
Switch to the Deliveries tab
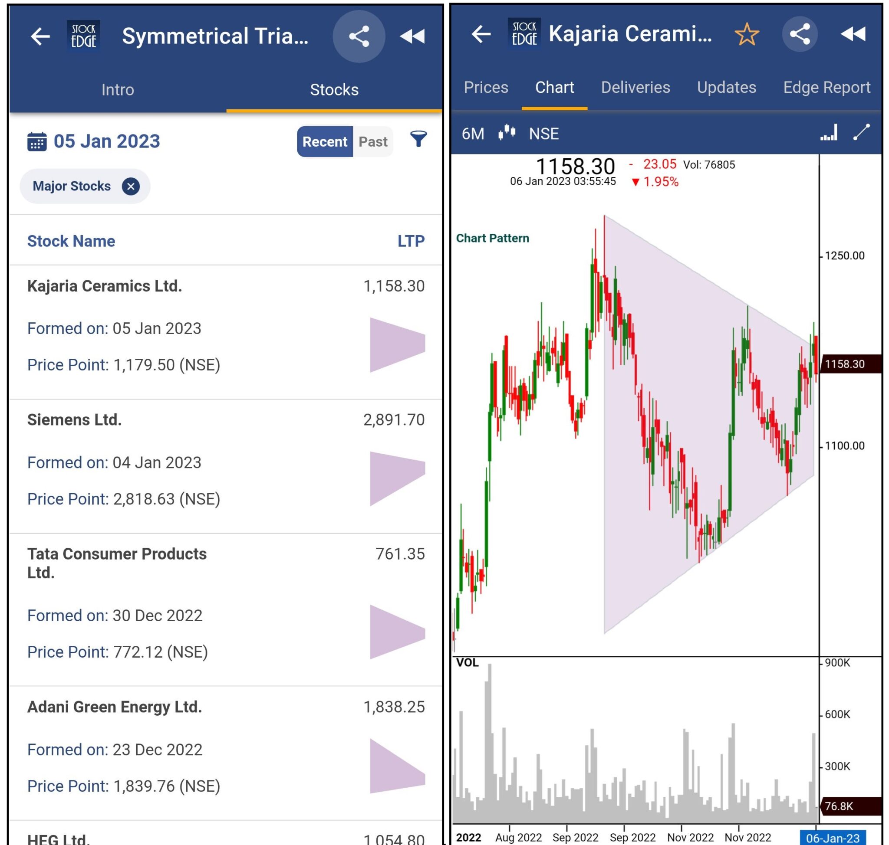(636, 87)
